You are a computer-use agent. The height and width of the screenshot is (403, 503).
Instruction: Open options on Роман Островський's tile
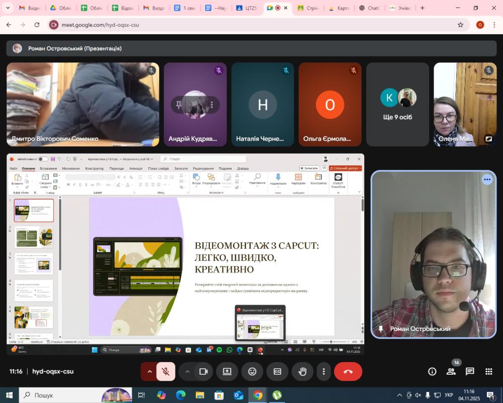487,180
